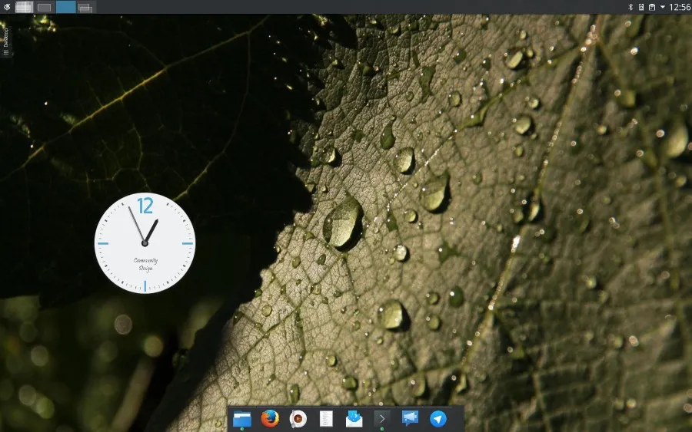Click the Bluetooth tray icon
This screenshot has height=432, width=692.
630,7
